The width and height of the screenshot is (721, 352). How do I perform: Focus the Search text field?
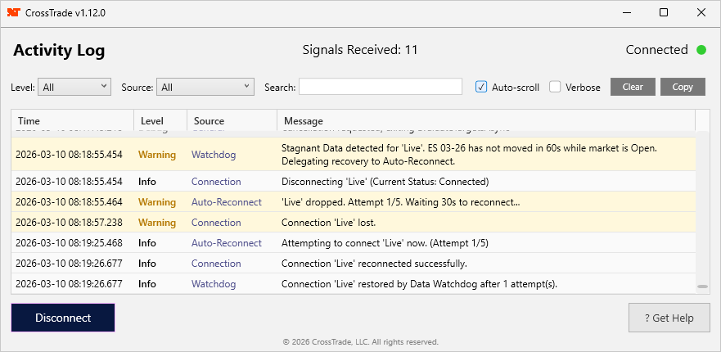pyautogui.click(x=381, y=87)
